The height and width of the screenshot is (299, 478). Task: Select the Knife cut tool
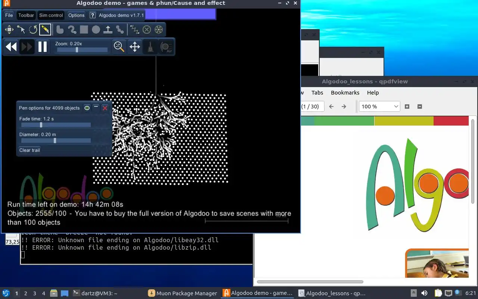point(45,29)
